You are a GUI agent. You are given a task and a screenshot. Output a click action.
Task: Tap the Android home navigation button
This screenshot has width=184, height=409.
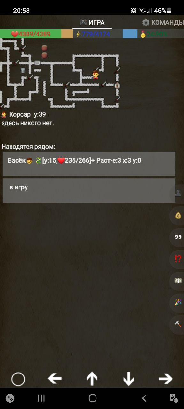[x=93, y=398]
